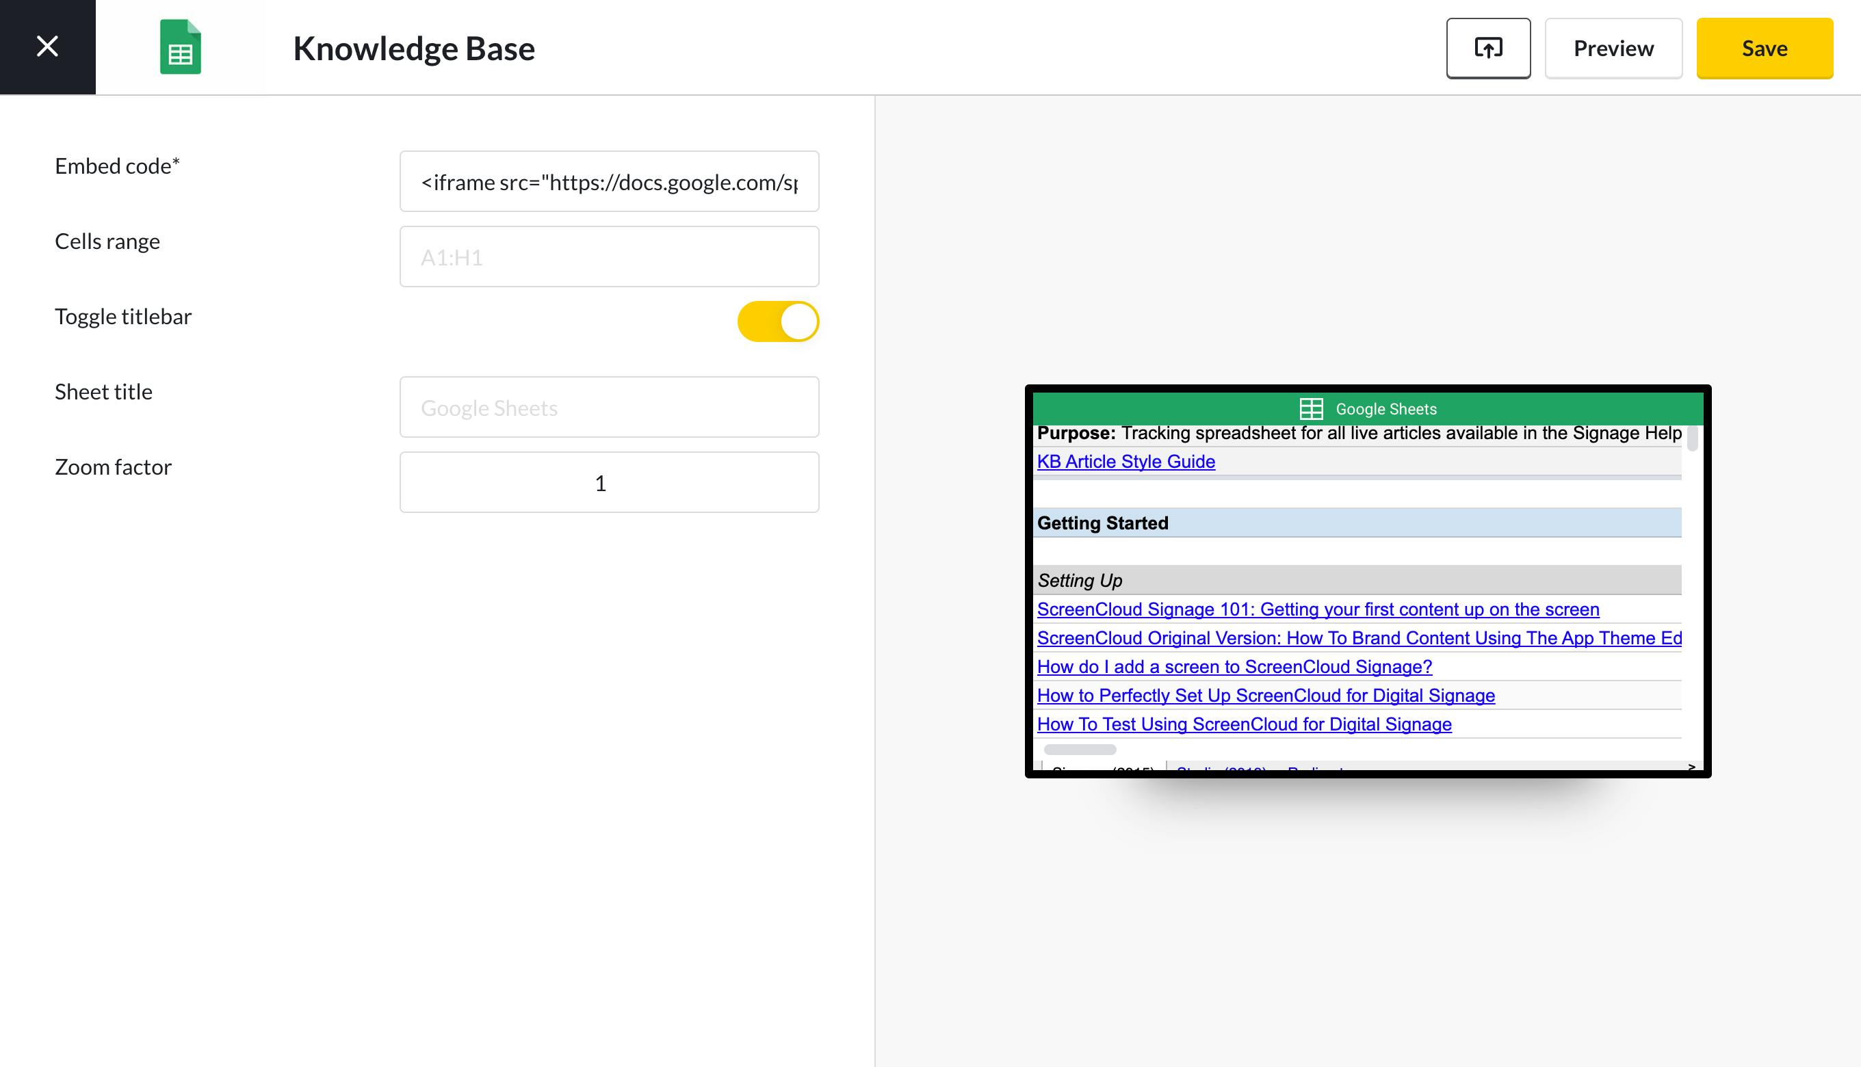Click the cast to screen icon button
The image size is (1861, 1067).
pos(1488,49)
